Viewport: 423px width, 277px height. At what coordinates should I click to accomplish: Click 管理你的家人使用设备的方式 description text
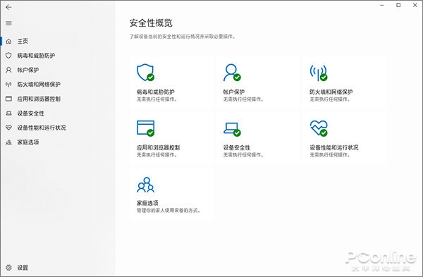pyautogui.click(x=169, y=210)
